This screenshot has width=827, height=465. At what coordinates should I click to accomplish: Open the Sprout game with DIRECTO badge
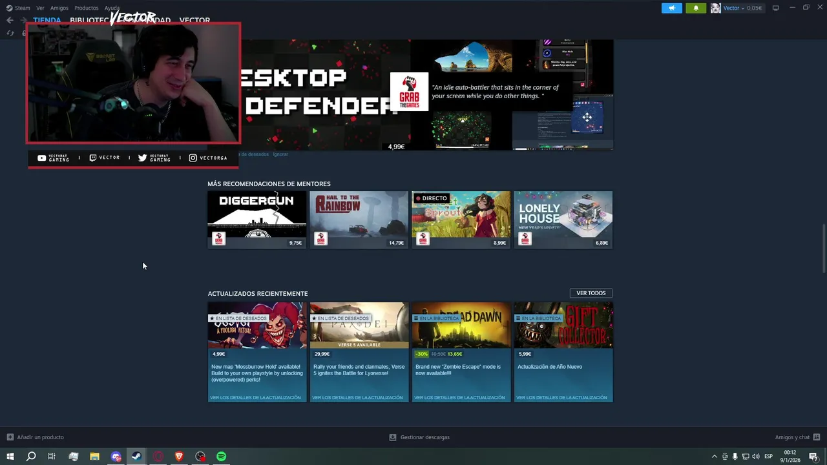pos(461,220)
